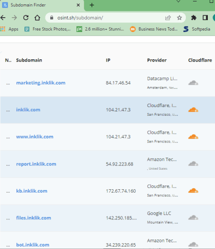Click the gray cloud icon for marketing.inklik.com

tap(193, 83)
